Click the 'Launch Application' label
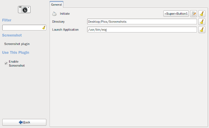 click(65, 30)
